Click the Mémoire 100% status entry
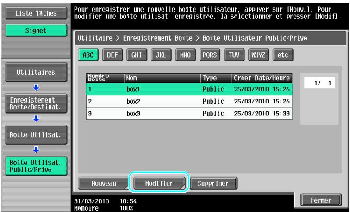350x212 pixels. click(104, 208)
